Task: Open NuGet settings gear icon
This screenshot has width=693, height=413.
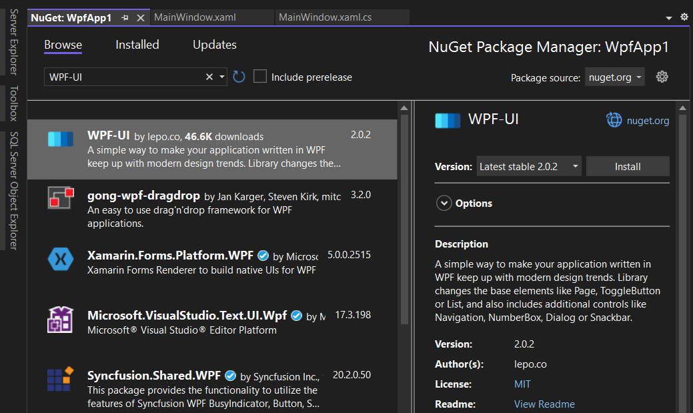Action: (x=662, y=77)
